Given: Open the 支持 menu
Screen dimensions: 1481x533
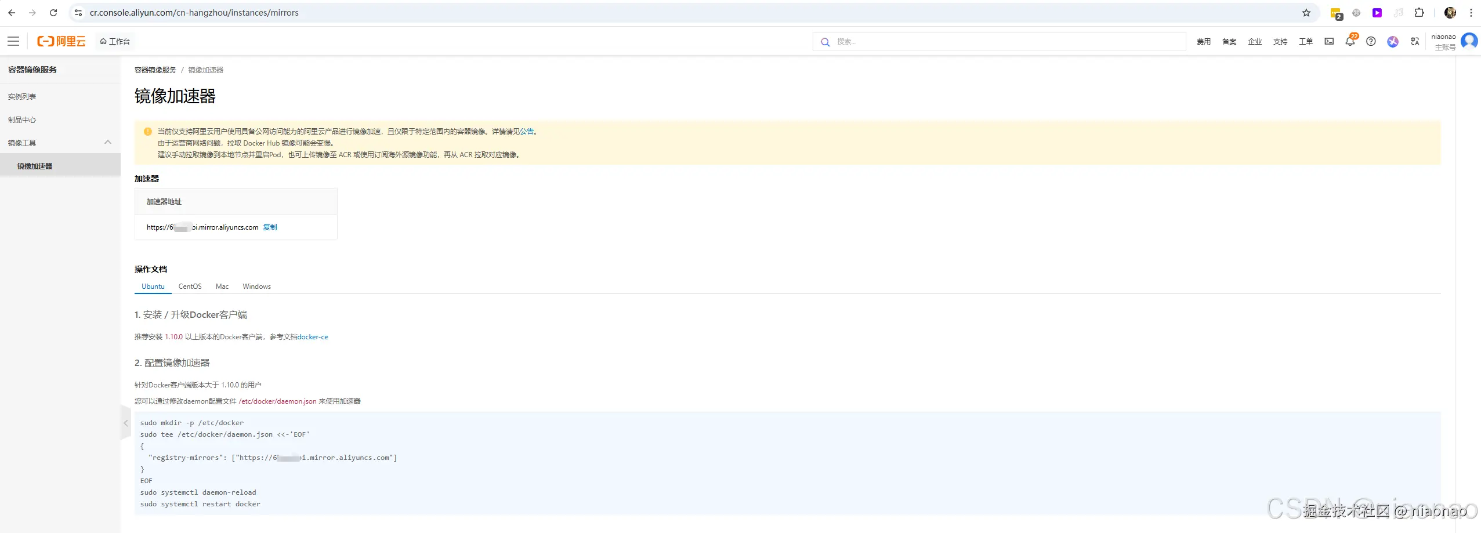Looking at the screenshot, I should click(x=1280, y=42).
